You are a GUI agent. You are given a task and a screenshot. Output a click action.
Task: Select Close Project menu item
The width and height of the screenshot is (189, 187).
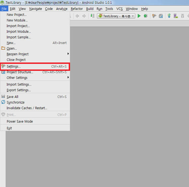click(x=35, y=60)
